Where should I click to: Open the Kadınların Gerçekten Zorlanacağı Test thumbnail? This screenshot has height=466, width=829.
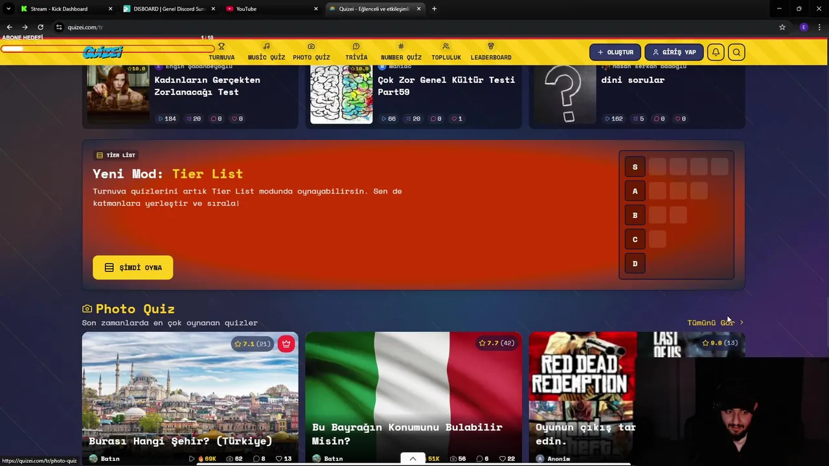[x=118, y=94]
